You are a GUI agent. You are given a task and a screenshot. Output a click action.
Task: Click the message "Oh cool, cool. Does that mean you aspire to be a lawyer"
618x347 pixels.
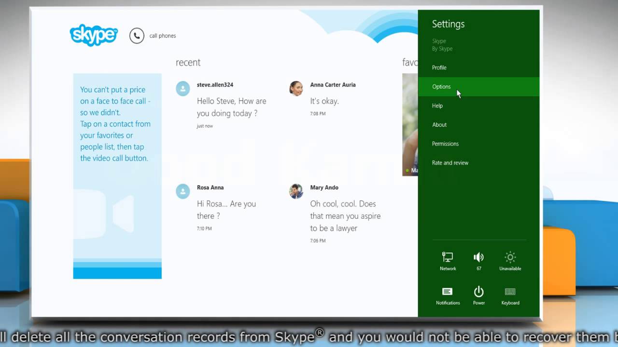point(345,216)
